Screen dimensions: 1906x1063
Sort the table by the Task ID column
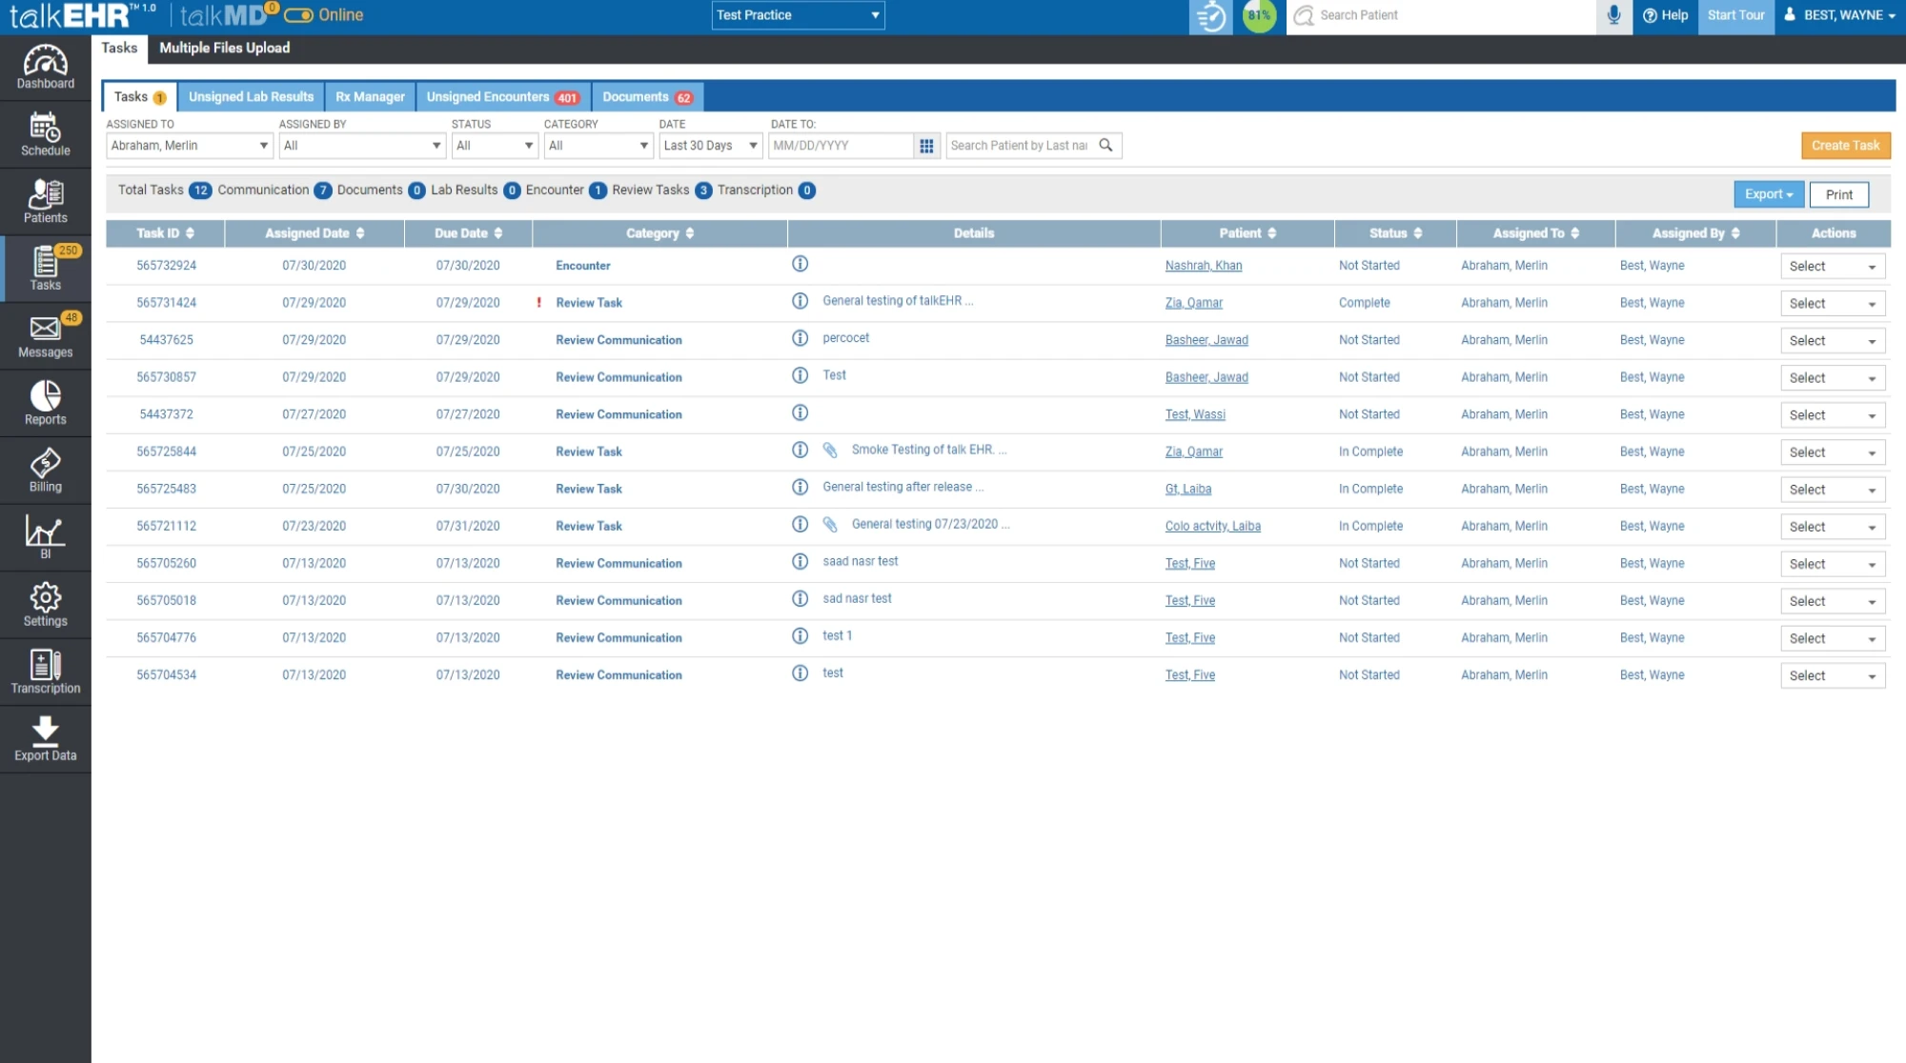click(165, 233)
